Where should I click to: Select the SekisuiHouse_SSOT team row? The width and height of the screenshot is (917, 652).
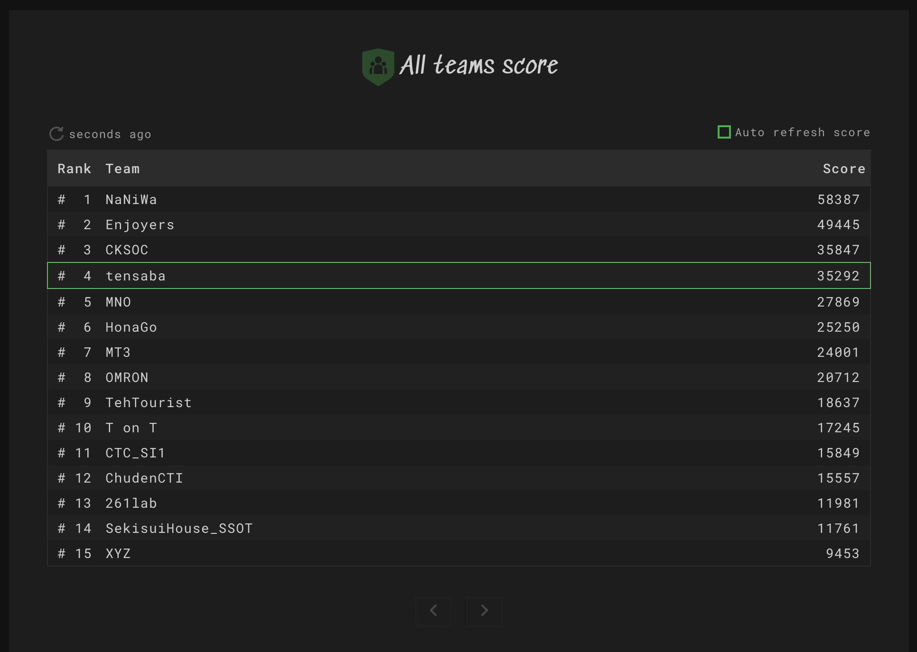458,529
